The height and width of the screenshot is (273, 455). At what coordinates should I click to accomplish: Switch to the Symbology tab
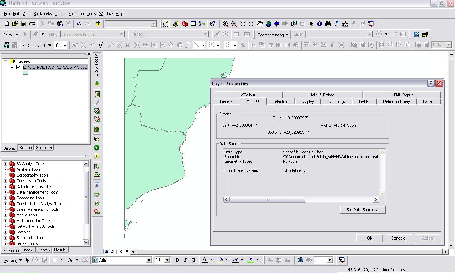[336, 101]
